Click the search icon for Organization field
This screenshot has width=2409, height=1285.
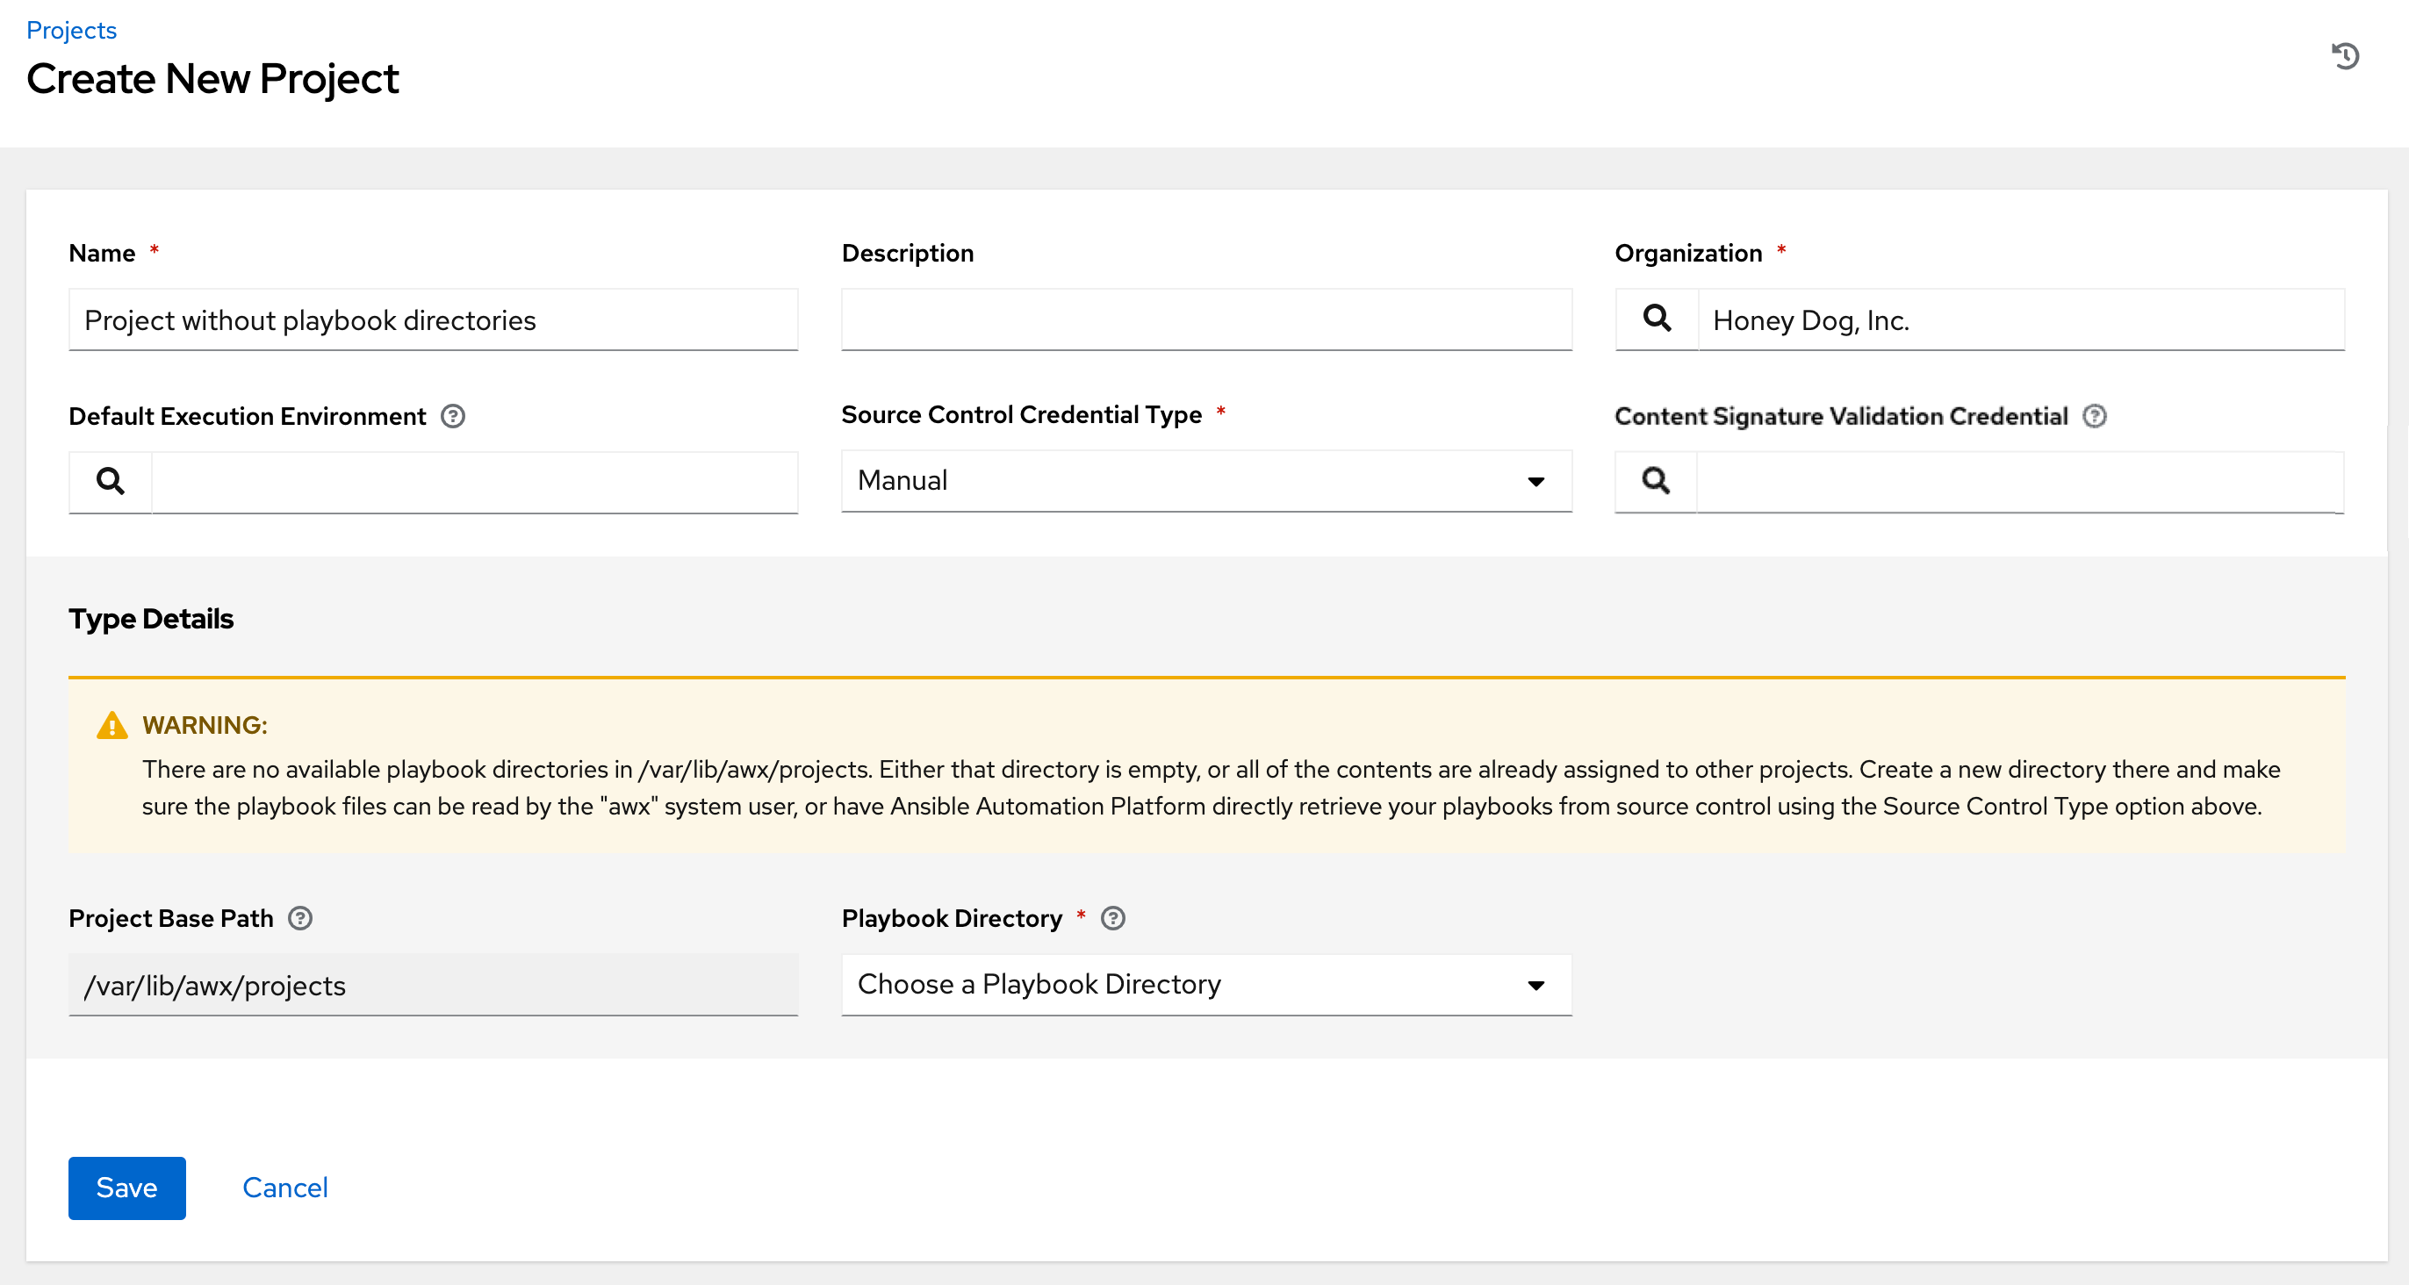click(1657, 319)
